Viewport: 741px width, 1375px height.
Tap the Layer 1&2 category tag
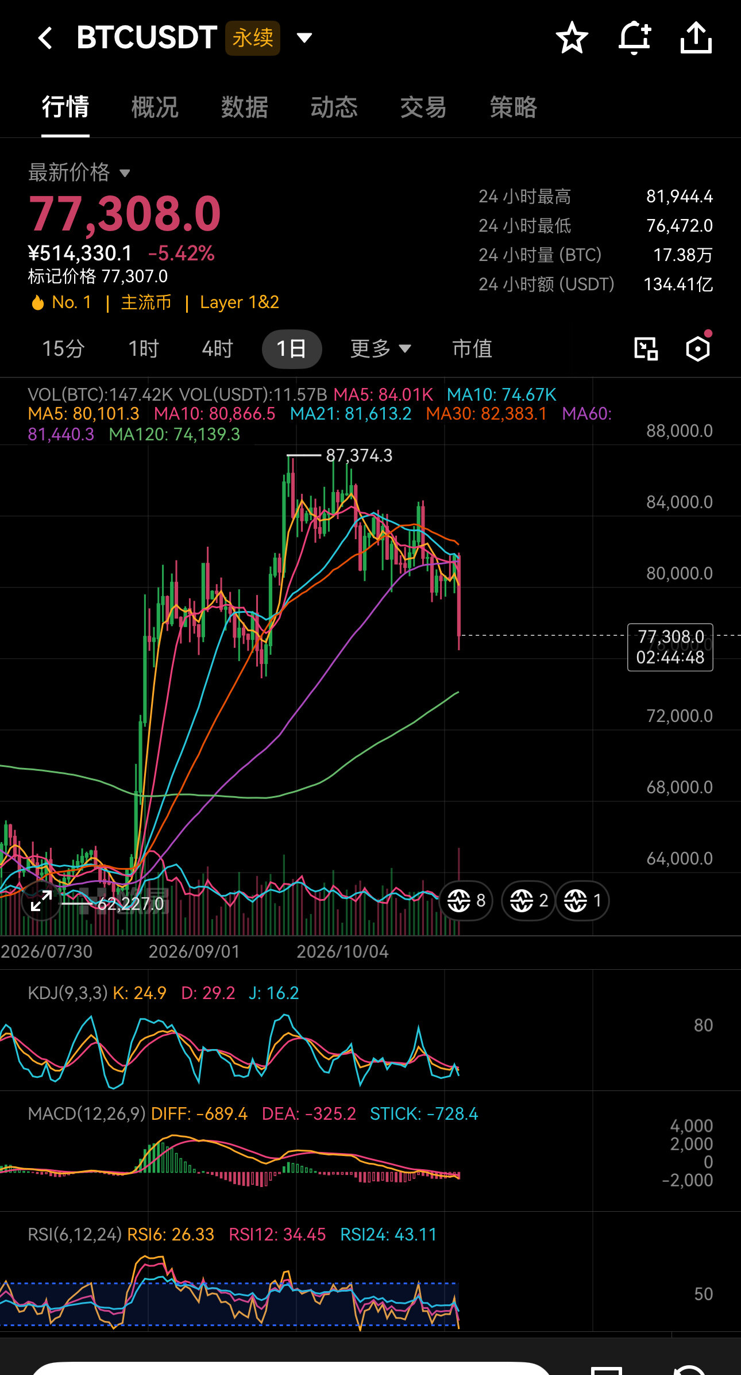coord(240,302)
